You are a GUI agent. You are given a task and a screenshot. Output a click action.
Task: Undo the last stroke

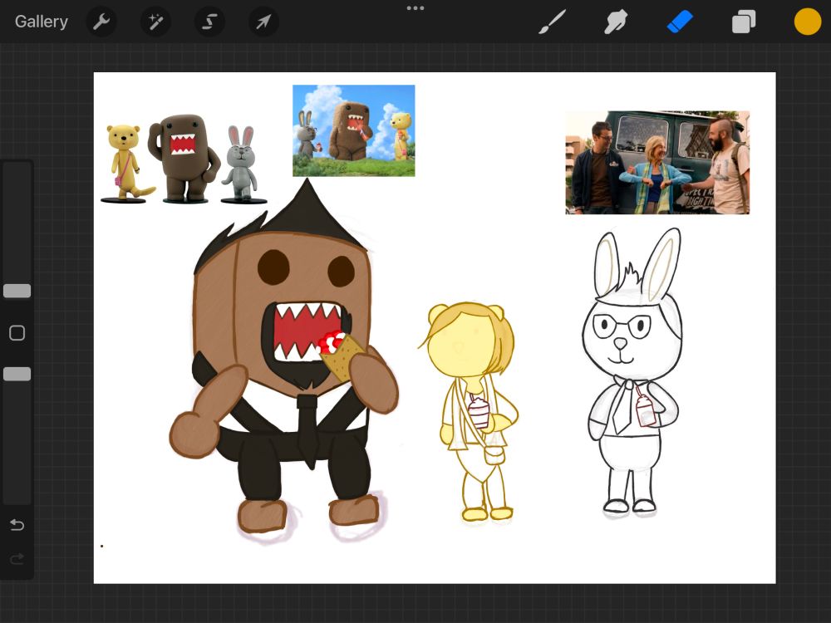coord(17,525)
